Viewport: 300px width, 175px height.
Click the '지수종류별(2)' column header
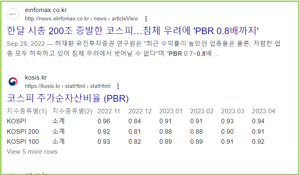(x=72, y=111)
